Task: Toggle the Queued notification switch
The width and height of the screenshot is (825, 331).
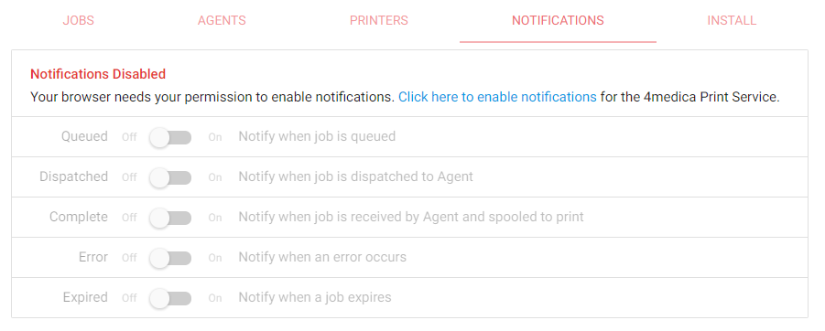Action: (170, 138)
